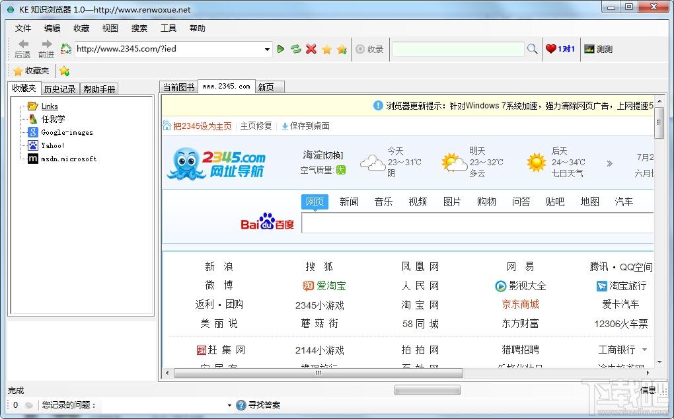This screenshot has width=674, height=419.
Task: Click the Baidu 百度 logo
Action: [267, 222]
